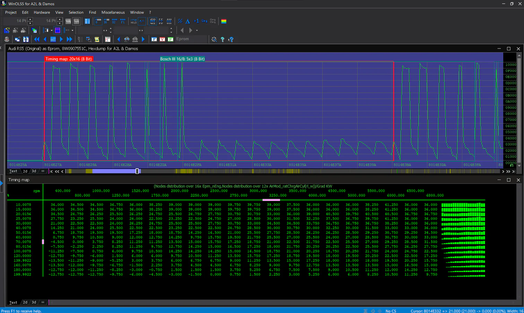524x313 pixels.
Task: Toggle HiLo byte order
Action: point(134,21)
